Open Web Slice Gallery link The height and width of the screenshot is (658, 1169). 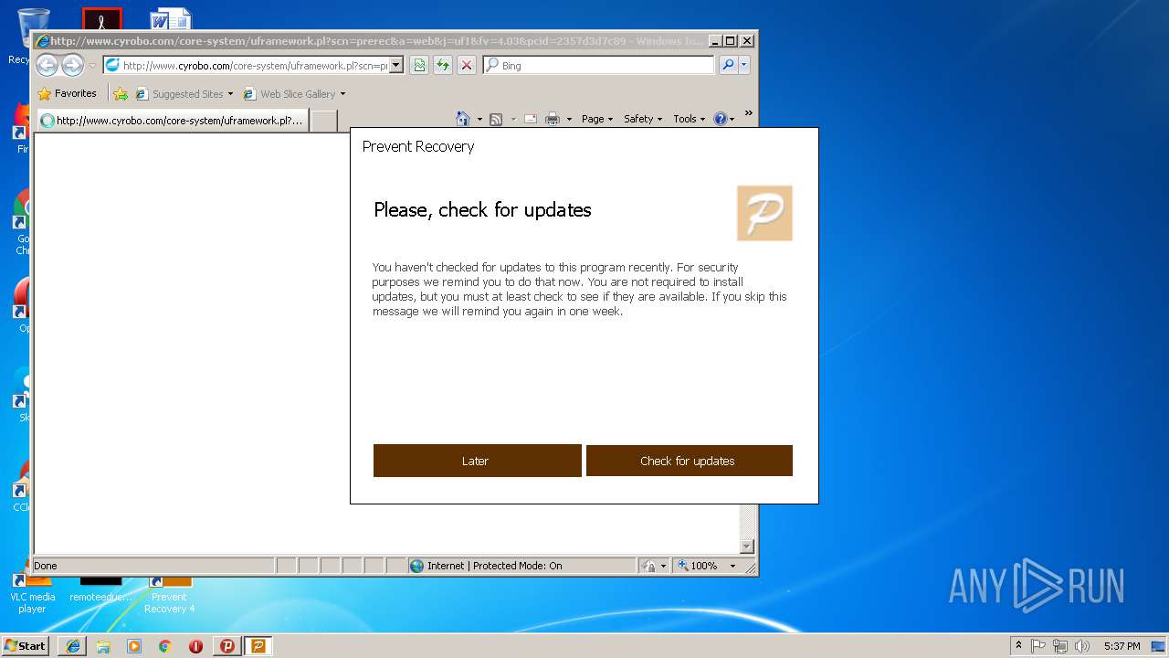tap(294, 93)
